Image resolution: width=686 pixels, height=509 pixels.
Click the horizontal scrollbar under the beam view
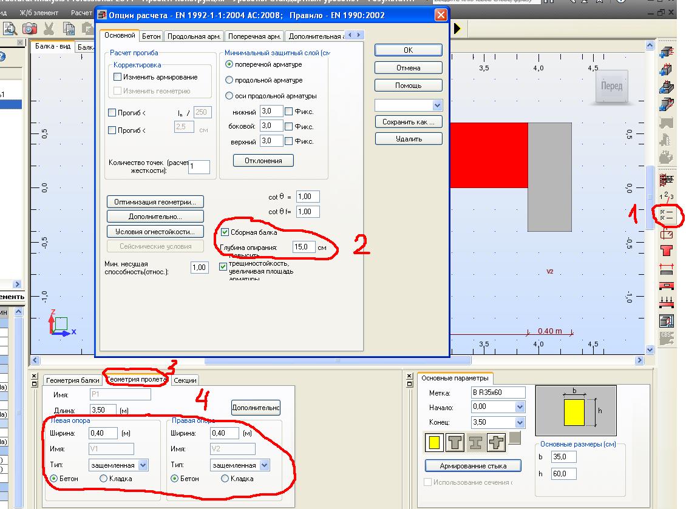click(338, 360)
